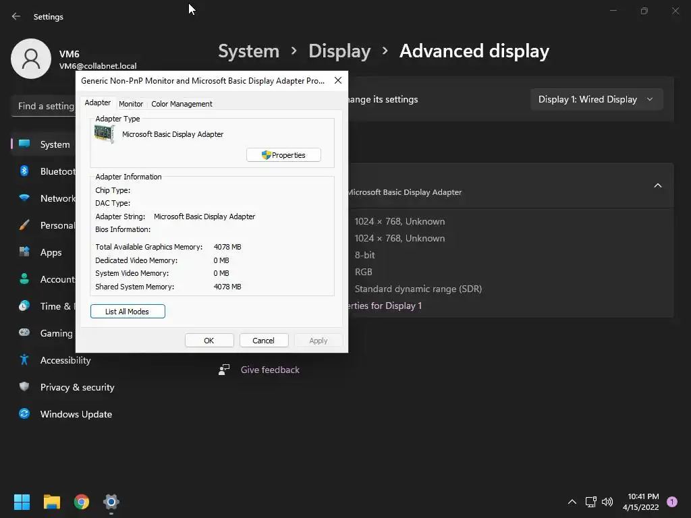The height and width of the screenshot is (518, 691).
Task: Click the Cancel button
Action: tap(264, 341)
